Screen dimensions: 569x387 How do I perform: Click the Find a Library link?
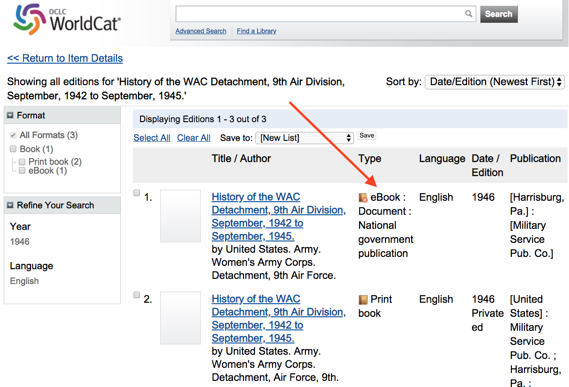point(256,31)
